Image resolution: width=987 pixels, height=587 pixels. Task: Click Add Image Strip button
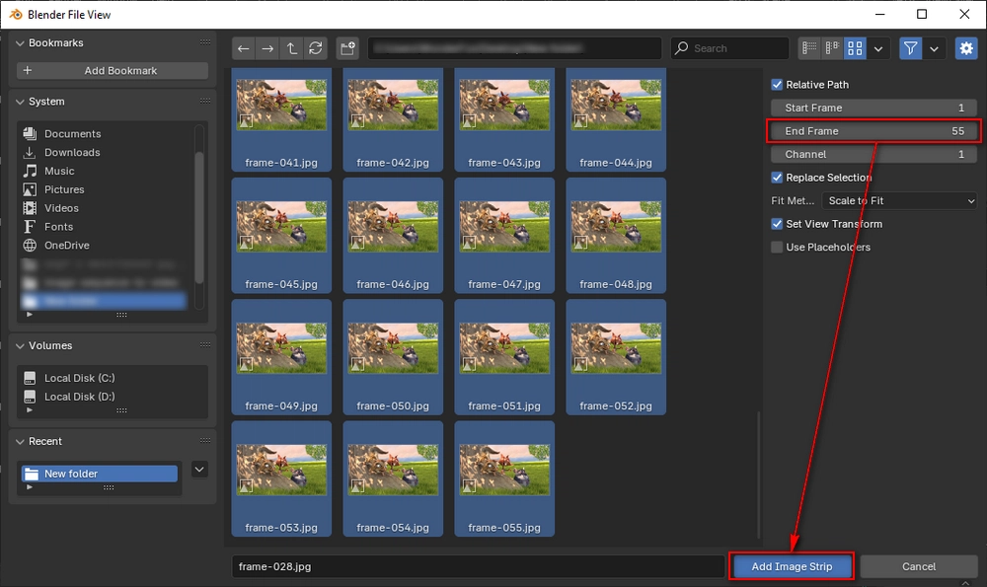tap(792, 566)
